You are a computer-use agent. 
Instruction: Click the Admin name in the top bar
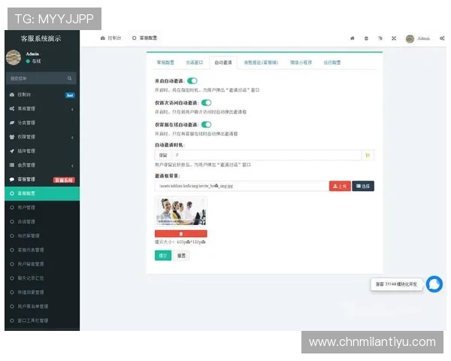pyautogui.click(x=424, y=38)
